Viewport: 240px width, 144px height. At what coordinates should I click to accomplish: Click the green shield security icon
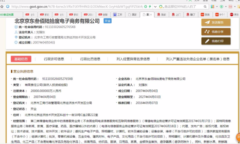pos(221,6)
